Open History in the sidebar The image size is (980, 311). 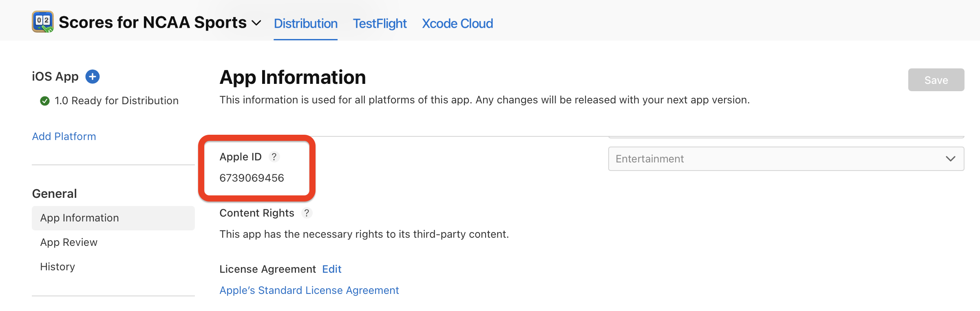coord(57,267)
